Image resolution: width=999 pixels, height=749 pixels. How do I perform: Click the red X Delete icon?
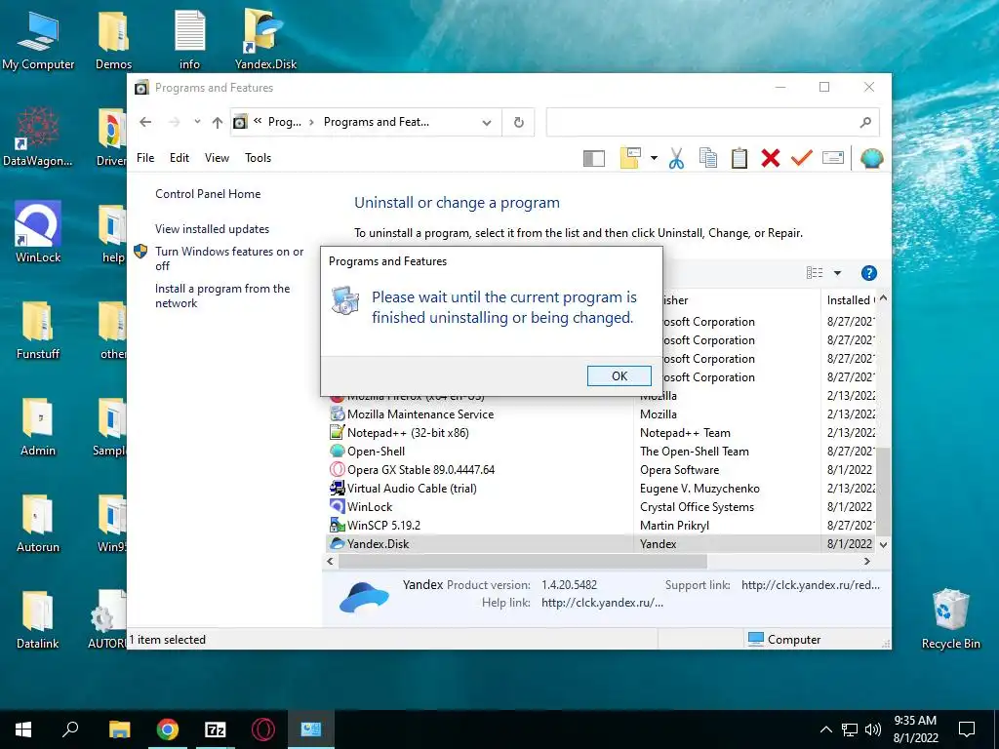point(771,158)
